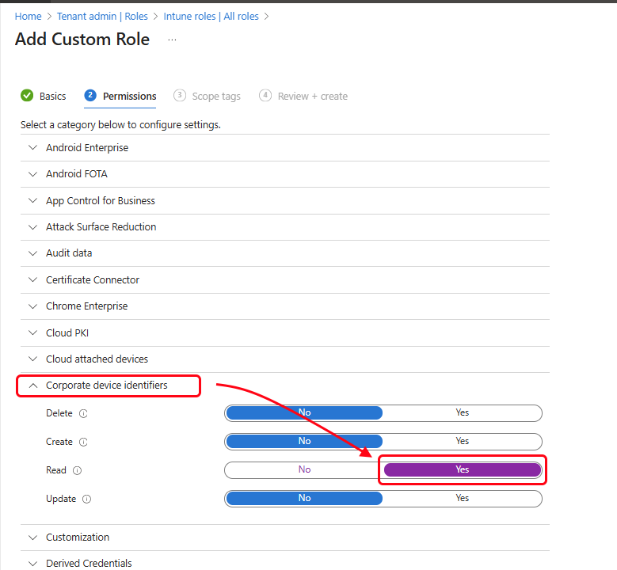Set Read permission to No

point(304,470)
